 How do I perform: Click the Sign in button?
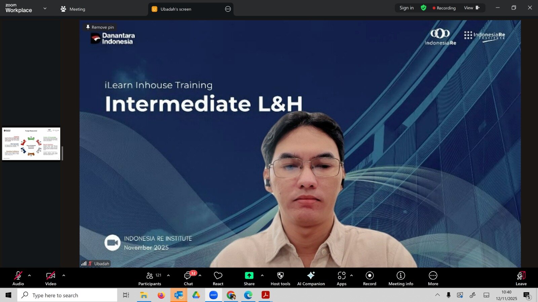click(406, 8)
